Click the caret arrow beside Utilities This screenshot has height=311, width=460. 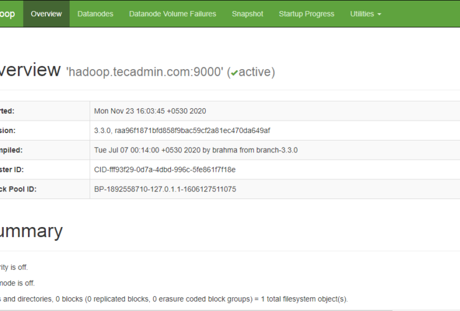coord(379,14)
